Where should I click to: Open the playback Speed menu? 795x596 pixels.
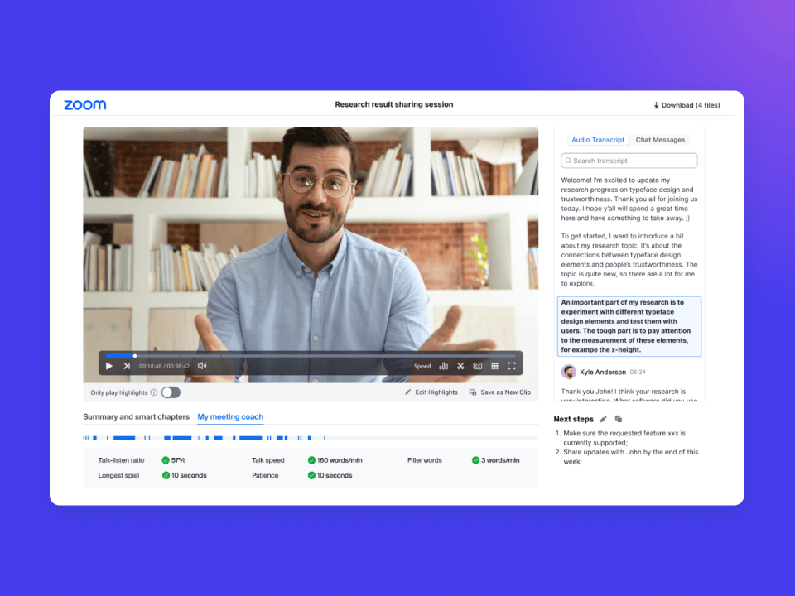(422, 366)
